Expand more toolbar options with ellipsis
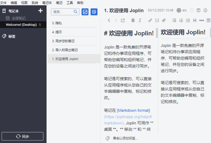 [202, 20]
